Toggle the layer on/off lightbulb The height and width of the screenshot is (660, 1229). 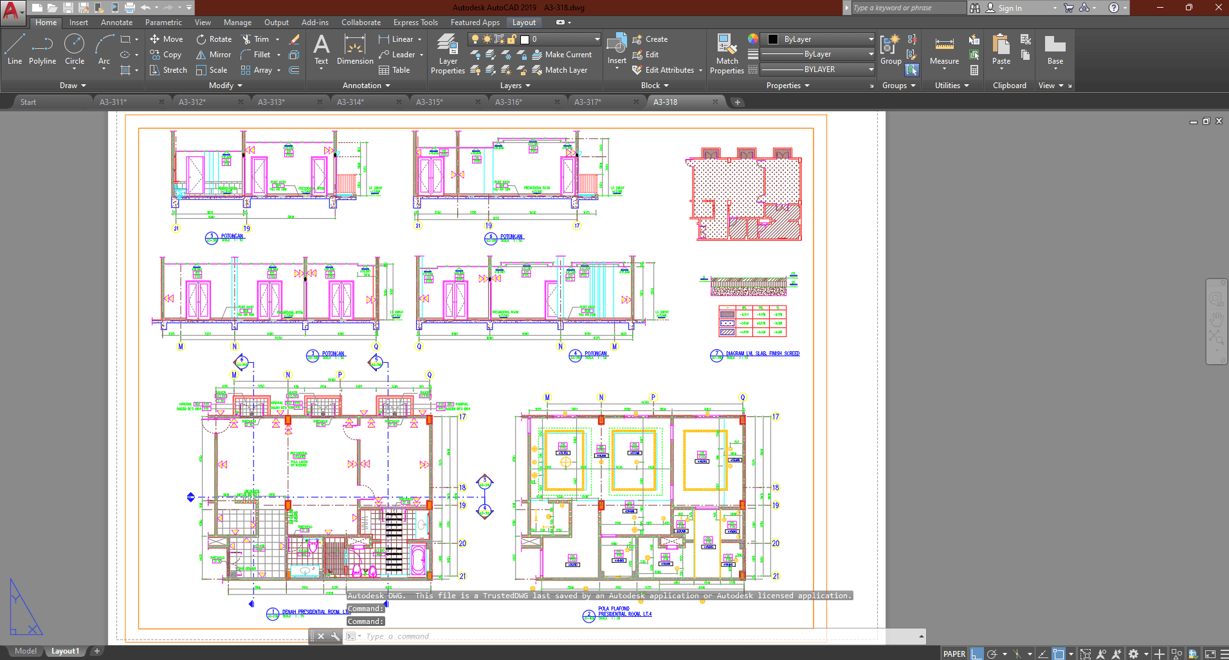pos(475,39)
